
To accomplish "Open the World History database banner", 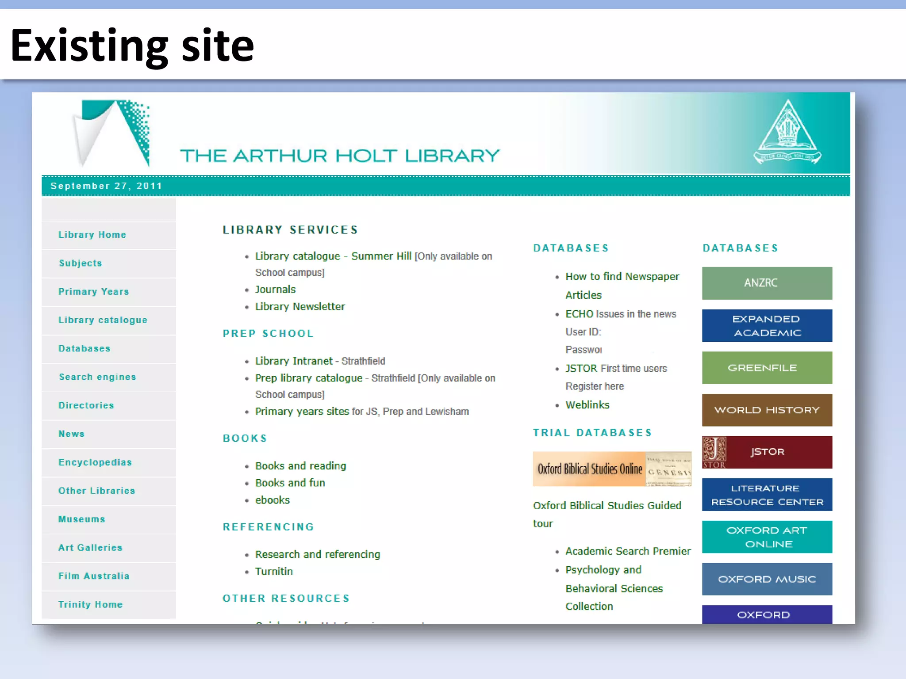I will 767,410.
